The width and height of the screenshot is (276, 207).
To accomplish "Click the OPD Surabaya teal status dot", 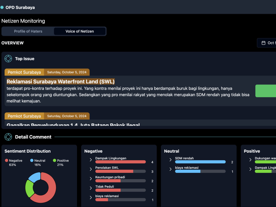I will pos(2,7).
